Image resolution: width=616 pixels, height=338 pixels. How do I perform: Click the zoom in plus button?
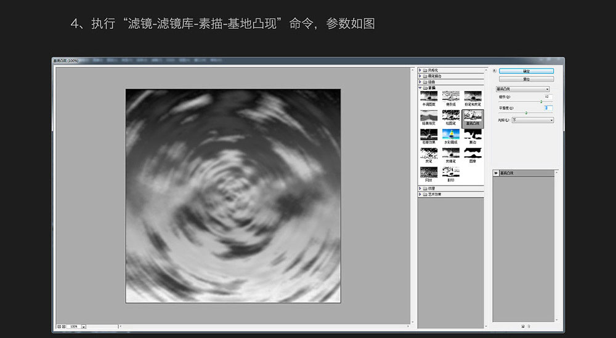pos(63,326)
